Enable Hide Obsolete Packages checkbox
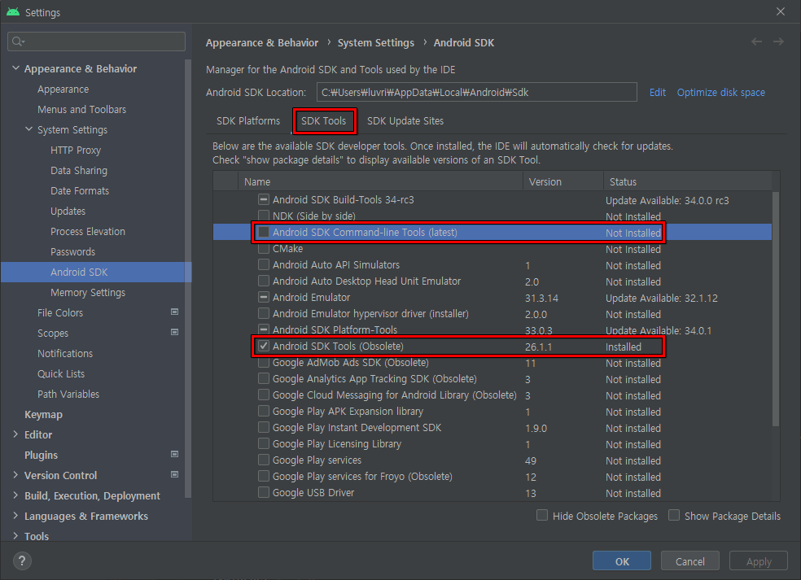This screenshot has width=801, height=580. 542,515
